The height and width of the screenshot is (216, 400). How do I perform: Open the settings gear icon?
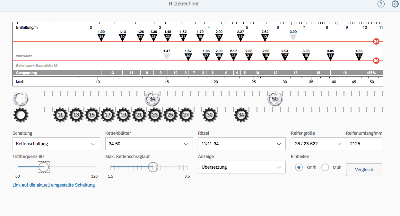click(395, 4)
